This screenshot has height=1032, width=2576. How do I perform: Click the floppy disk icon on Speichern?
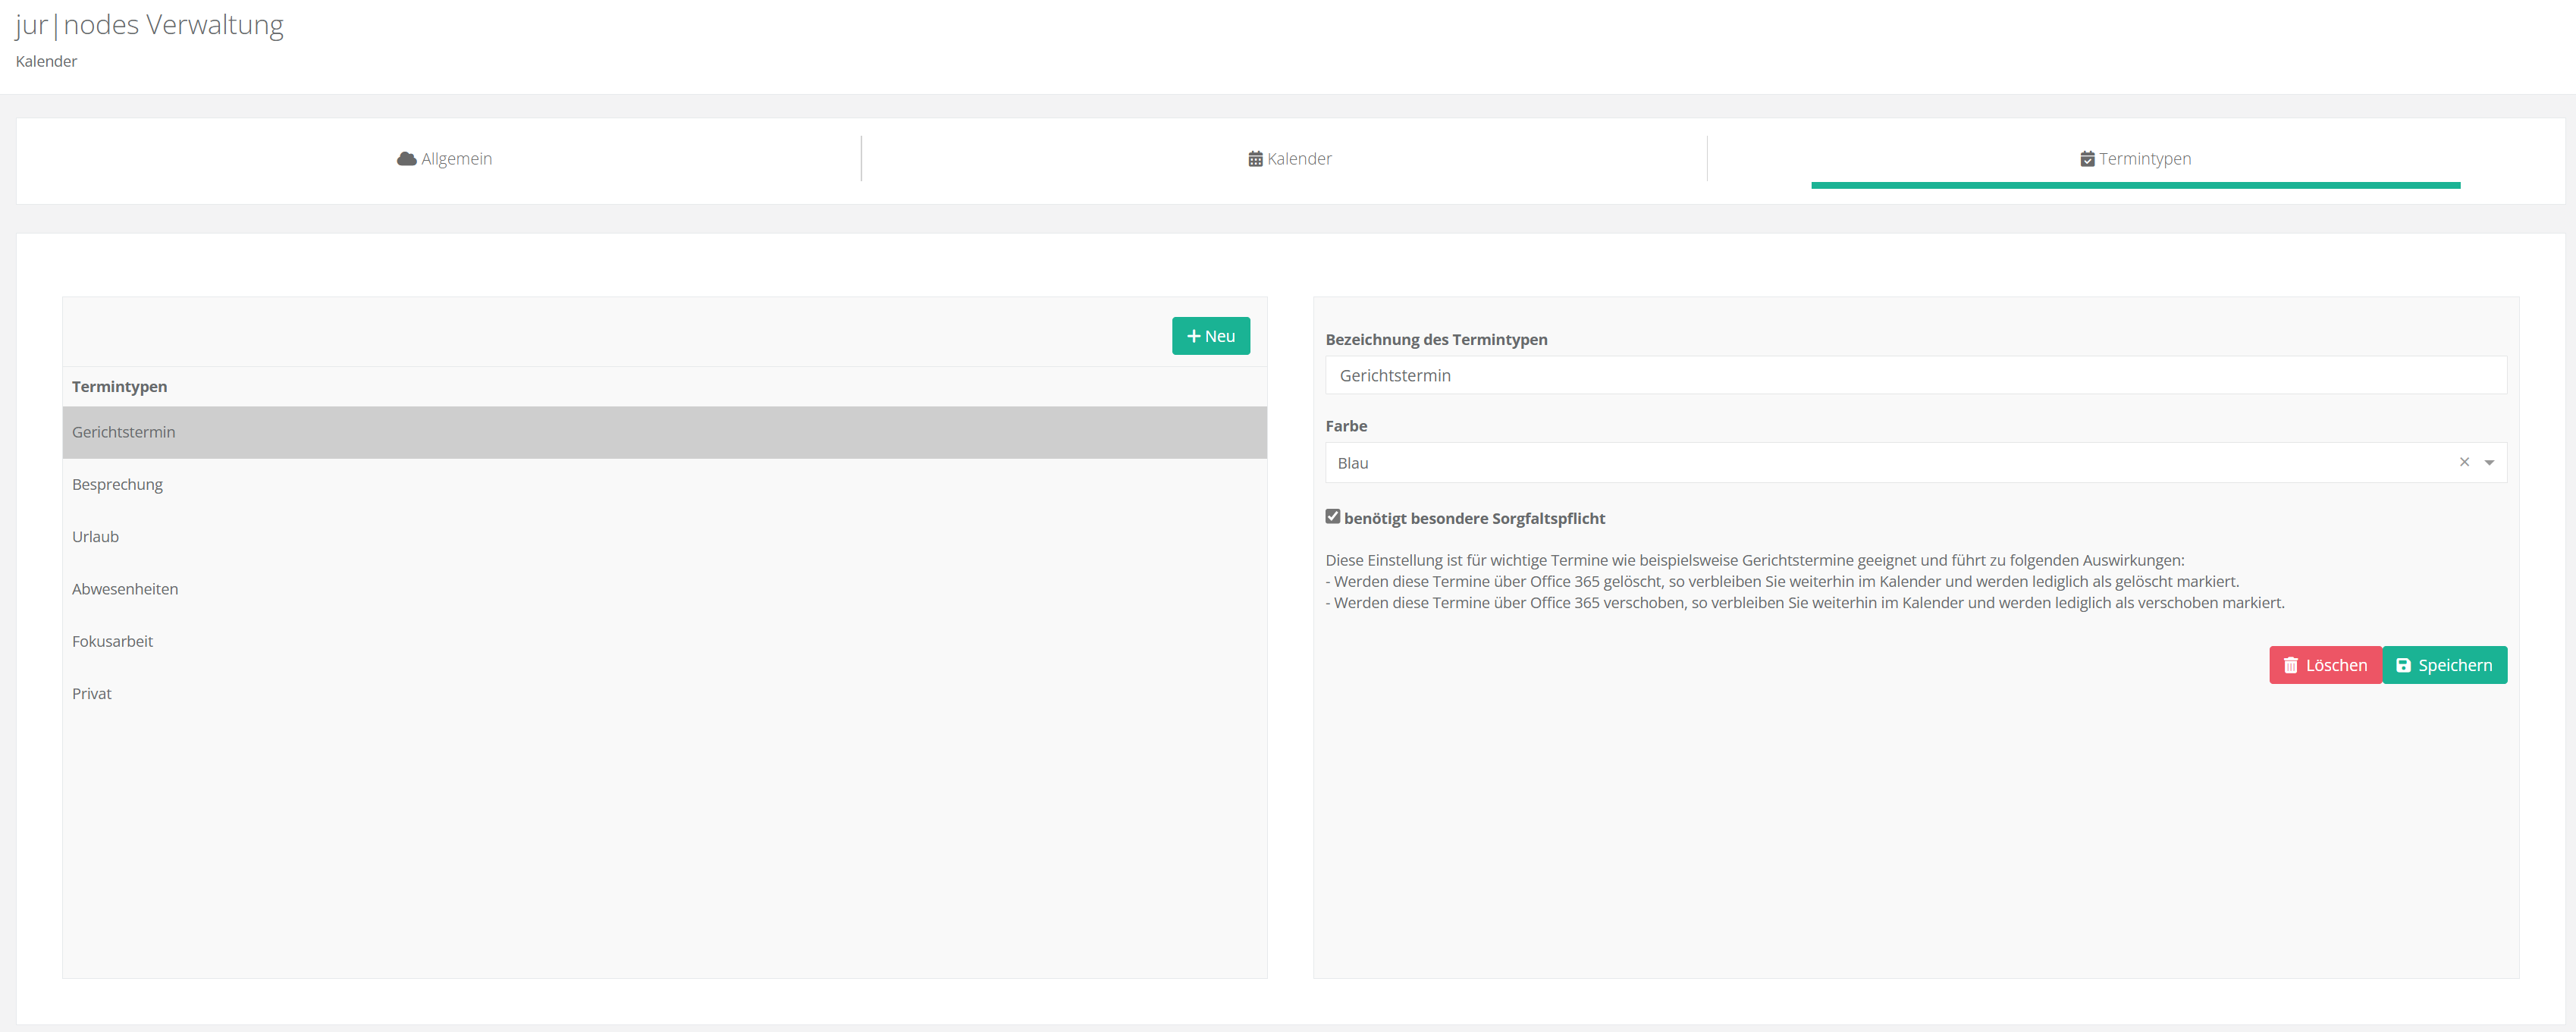click(x=2403, y=666)
